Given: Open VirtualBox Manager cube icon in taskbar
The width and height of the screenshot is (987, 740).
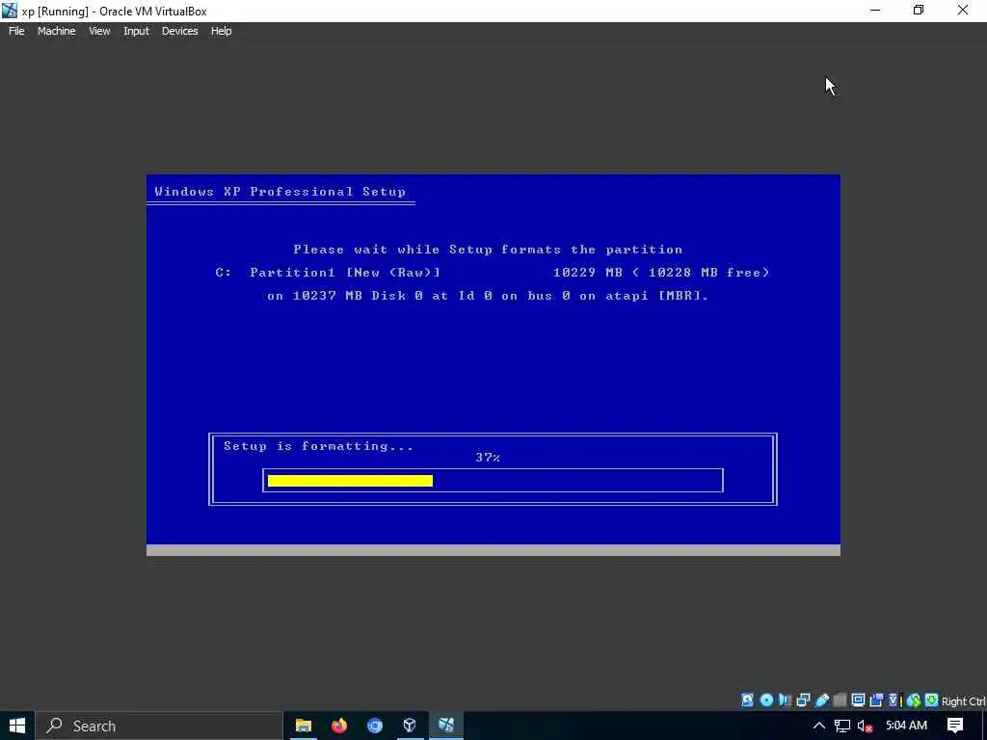Looking at the screenshot, I should 410,726.
